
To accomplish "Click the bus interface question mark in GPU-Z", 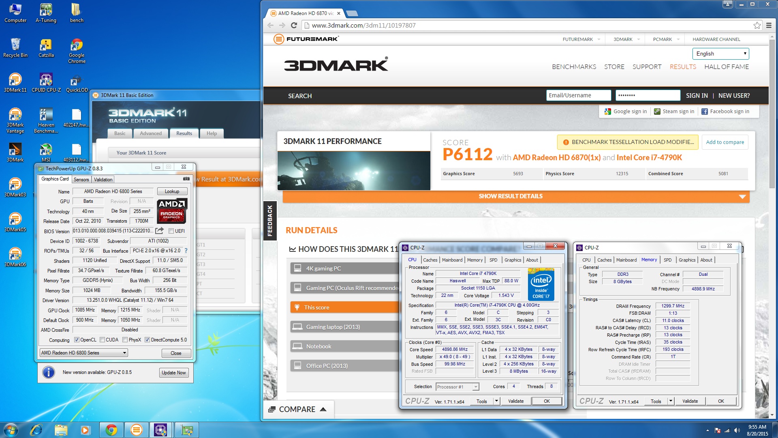I will (x=186, y=251).
